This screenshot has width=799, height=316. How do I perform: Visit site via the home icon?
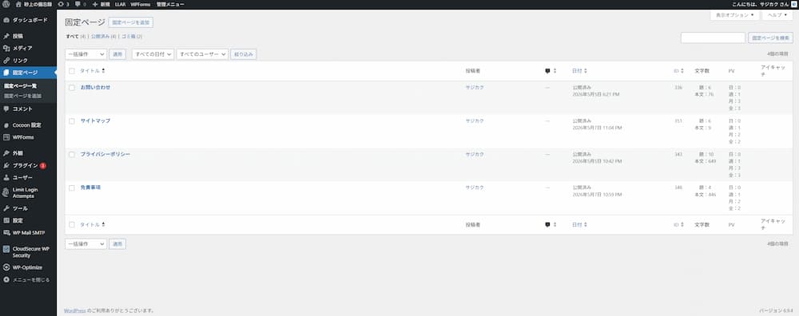click(34, 4)
